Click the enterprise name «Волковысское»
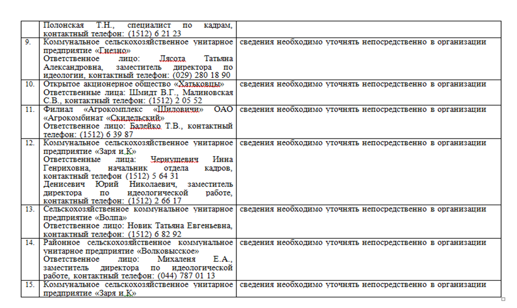Viewport: 517px width, 308px height. click(x=168, y=251)
